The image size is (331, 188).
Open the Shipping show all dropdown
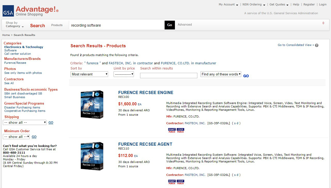25,122
